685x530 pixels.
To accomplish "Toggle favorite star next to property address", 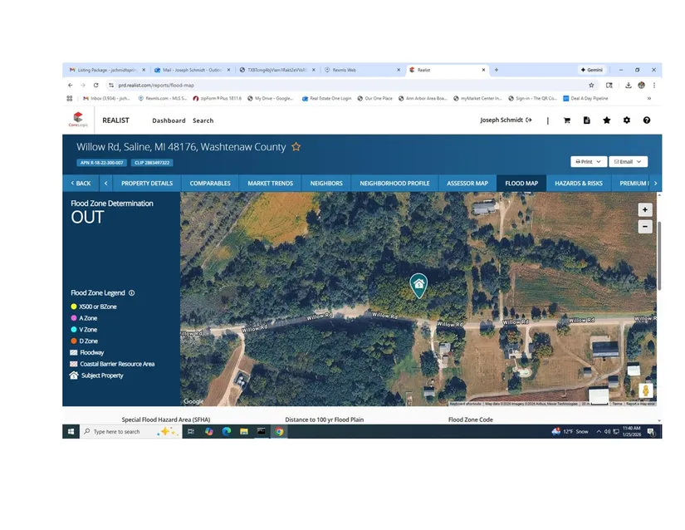I will coord(296,147).
